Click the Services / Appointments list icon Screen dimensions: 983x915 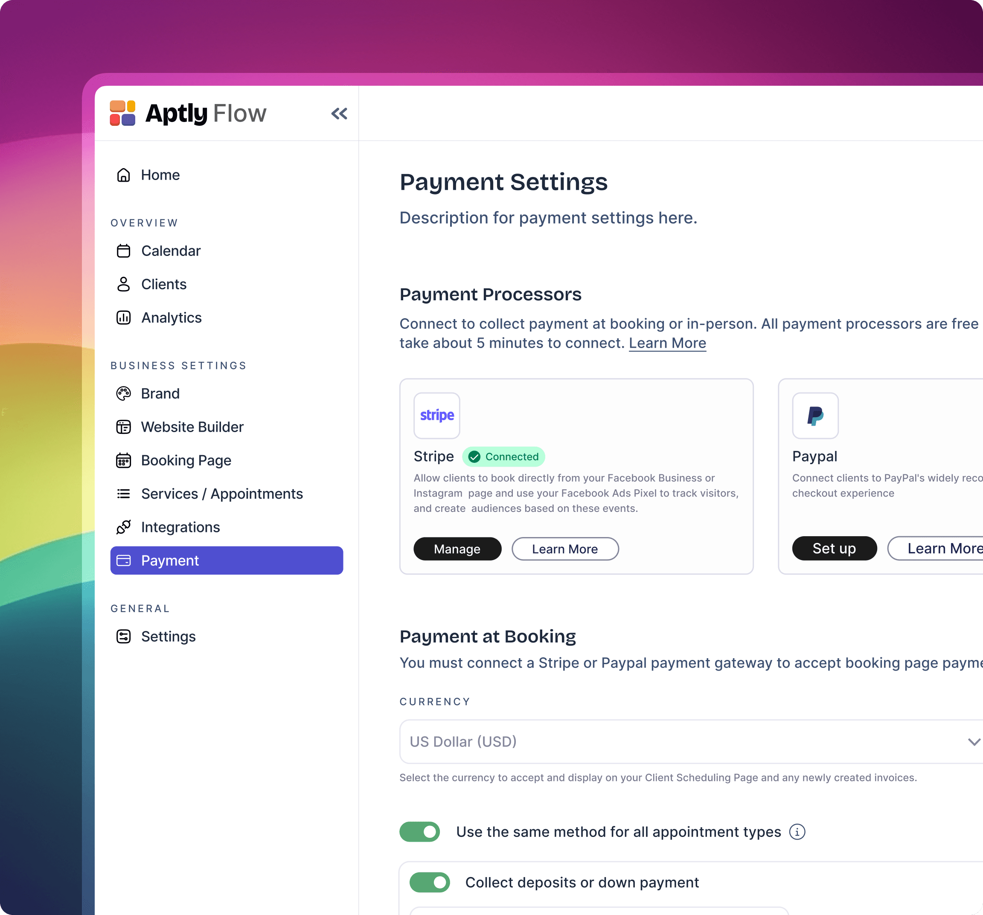click(123, 494)
